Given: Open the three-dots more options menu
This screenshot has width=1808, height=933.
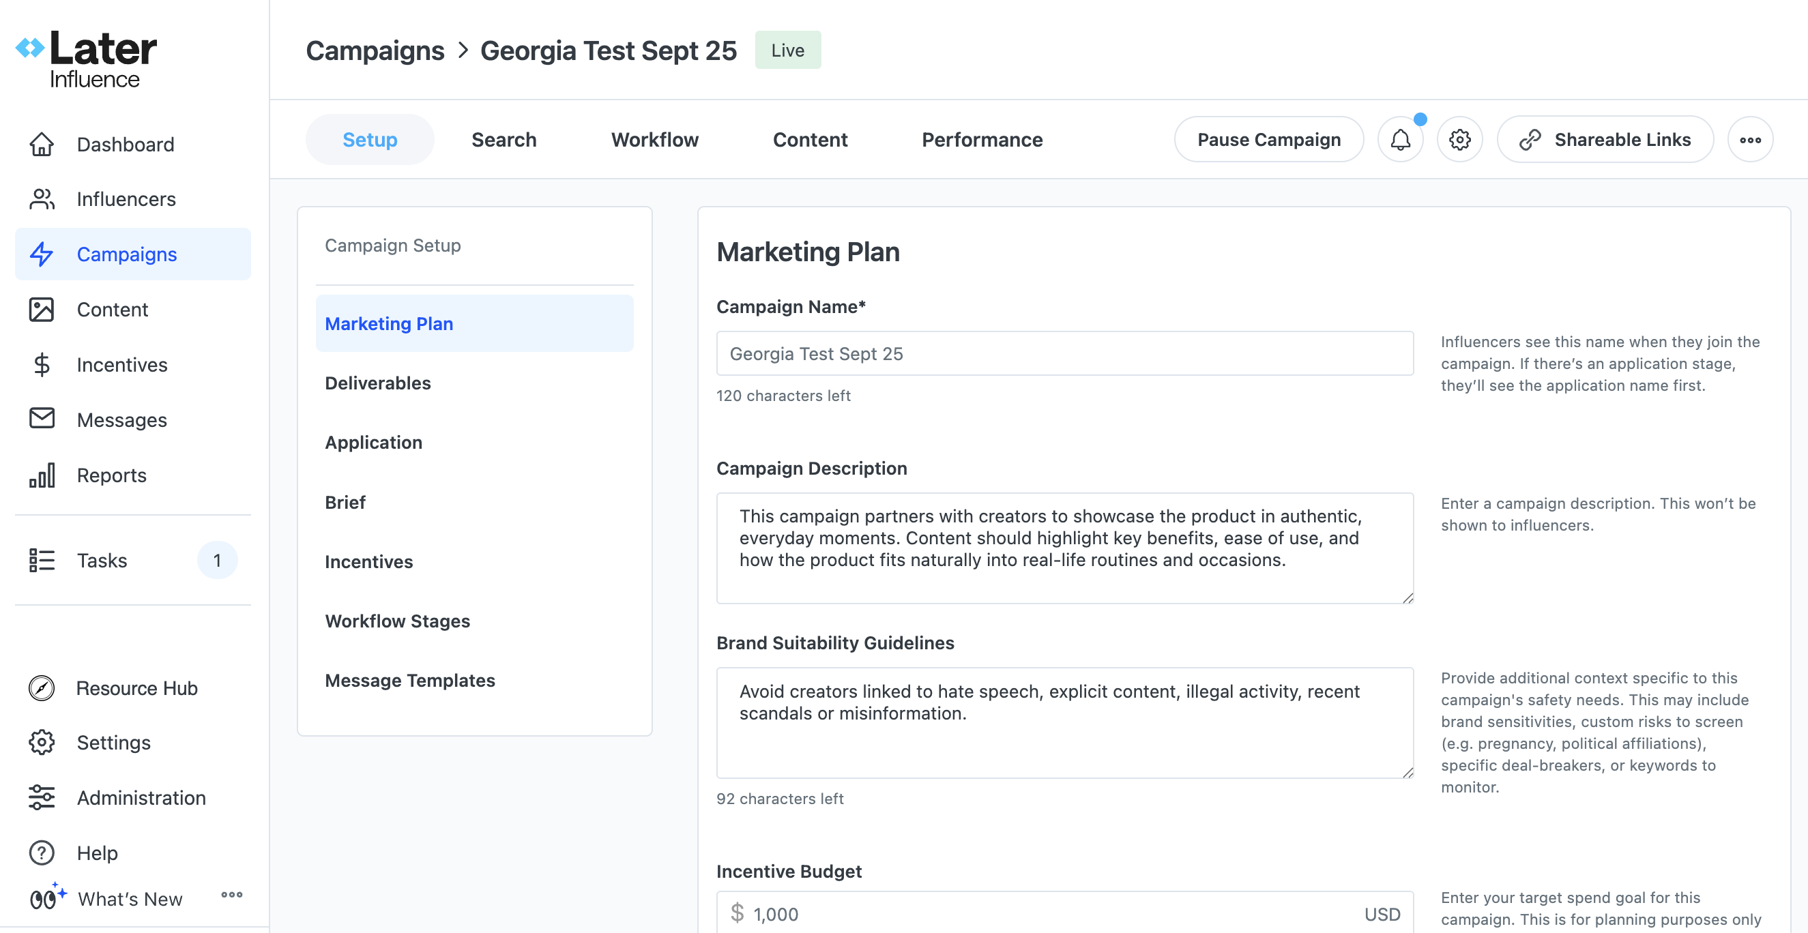Looking at the screenshot, I should [x=1750, y=140].
